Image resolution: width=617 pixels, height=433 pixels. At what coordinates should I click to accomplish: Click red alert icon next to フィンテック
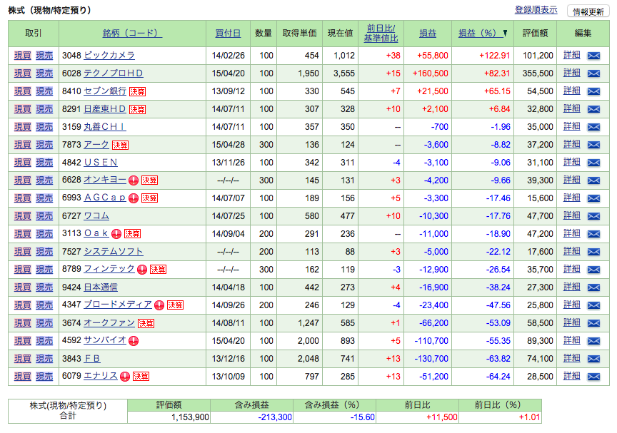[142, 270]
